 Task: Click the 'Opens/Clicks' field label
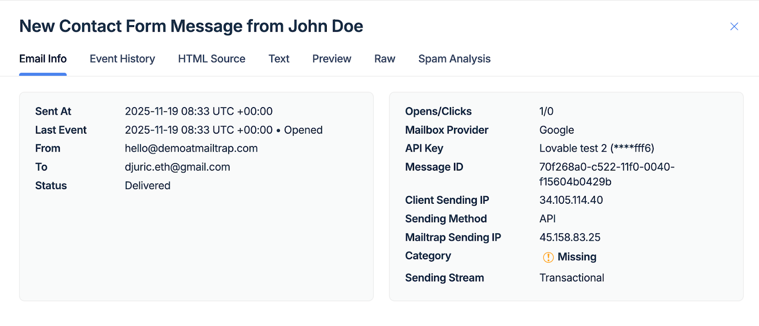[438, 111]
